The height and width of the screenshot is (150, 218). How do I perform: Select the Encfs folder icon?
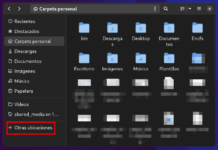click(197, 28)
